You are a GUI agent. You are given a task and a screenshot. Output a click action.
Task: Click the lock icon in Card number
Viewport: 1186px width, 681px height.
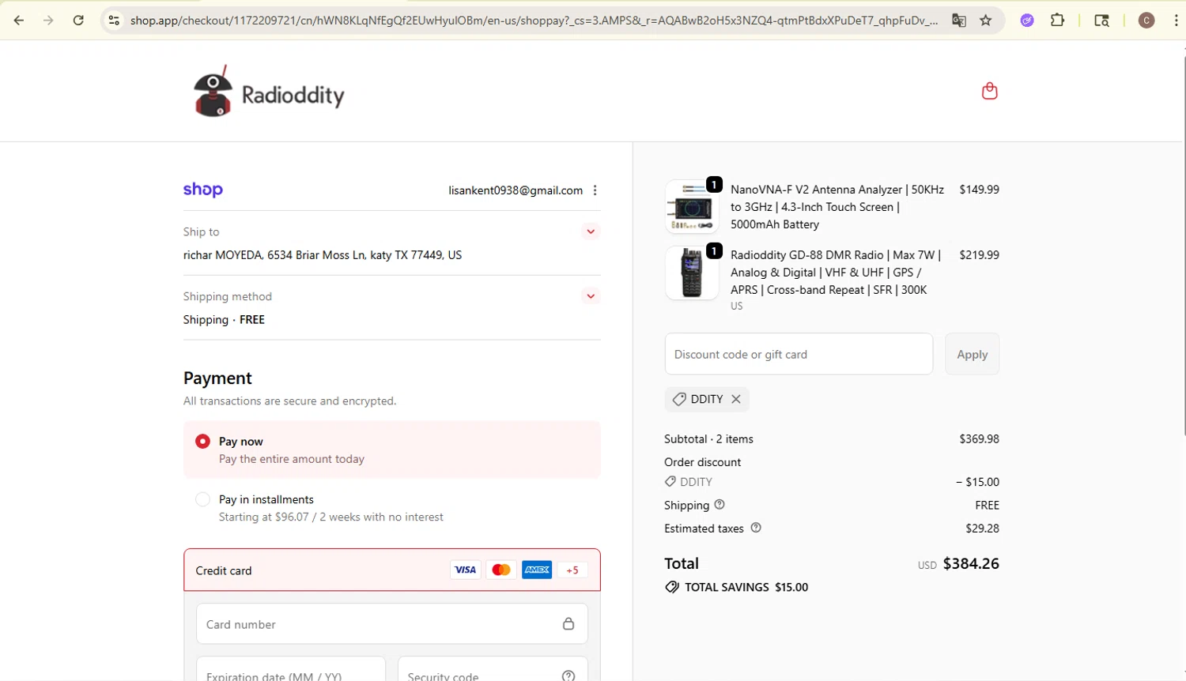568,624
